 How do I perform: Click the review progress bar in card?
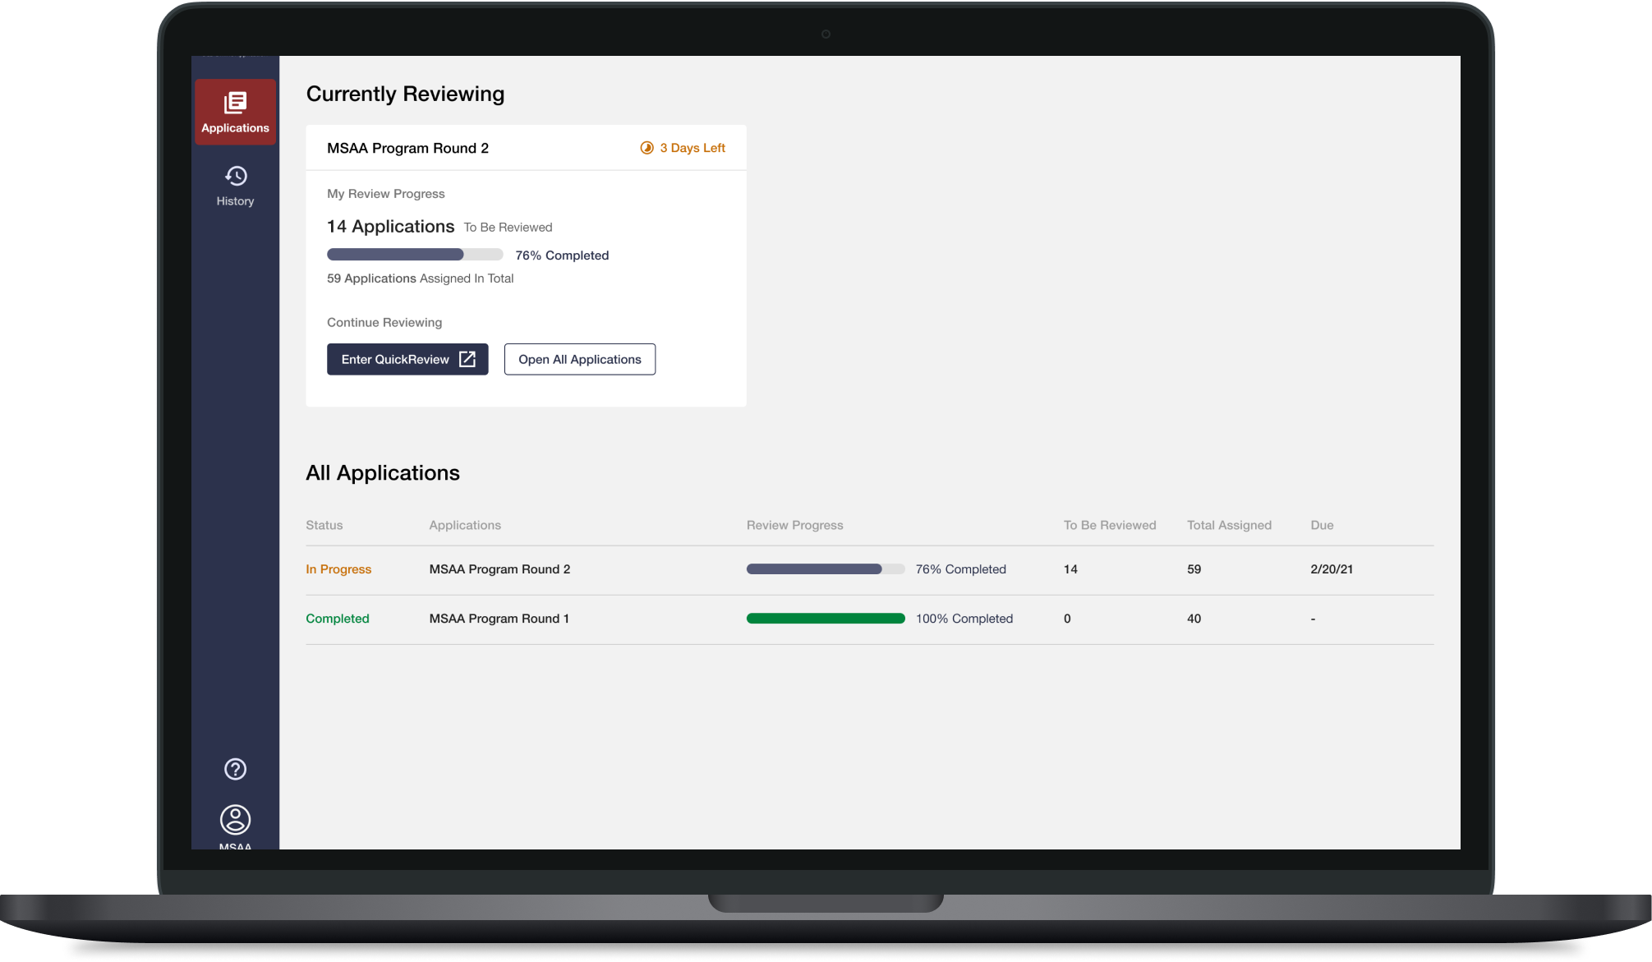click(x=414, y=255)
